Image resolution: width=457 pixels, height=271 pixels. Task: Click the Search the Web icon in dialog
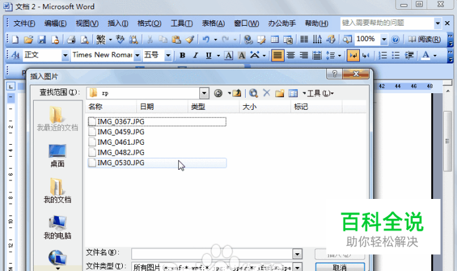click(x=254, y=93)
